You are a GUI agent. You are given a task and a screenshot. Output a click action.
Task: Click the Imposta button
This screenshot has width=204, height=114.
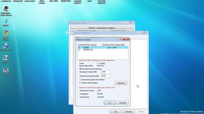pyautogui.click(x=121, y=83)
